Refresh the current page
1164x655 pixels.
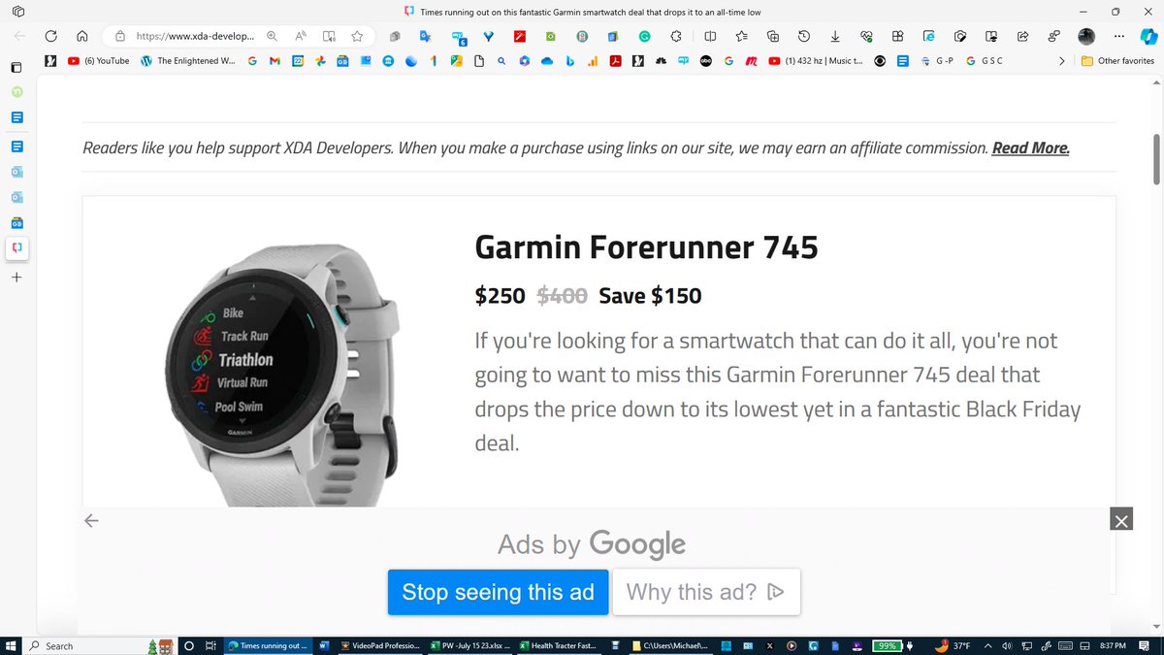click(51, 36)
